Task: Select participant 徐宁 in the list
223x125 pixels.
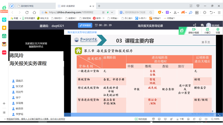Action: click(x=18, y=97)
